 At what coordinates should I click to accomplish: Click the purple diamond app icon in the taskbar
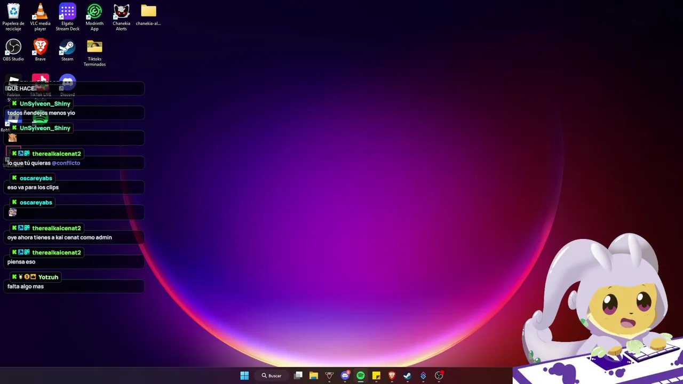423,375
